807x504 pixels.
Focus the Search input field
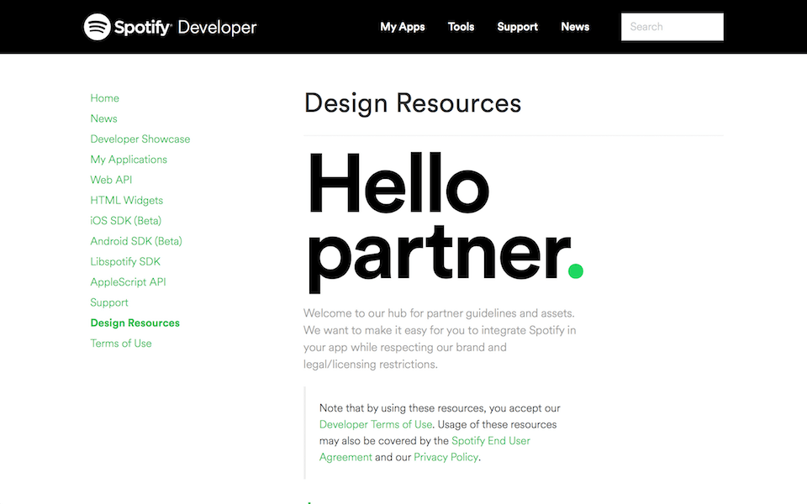pyautogui.click(x=672, y=27)
